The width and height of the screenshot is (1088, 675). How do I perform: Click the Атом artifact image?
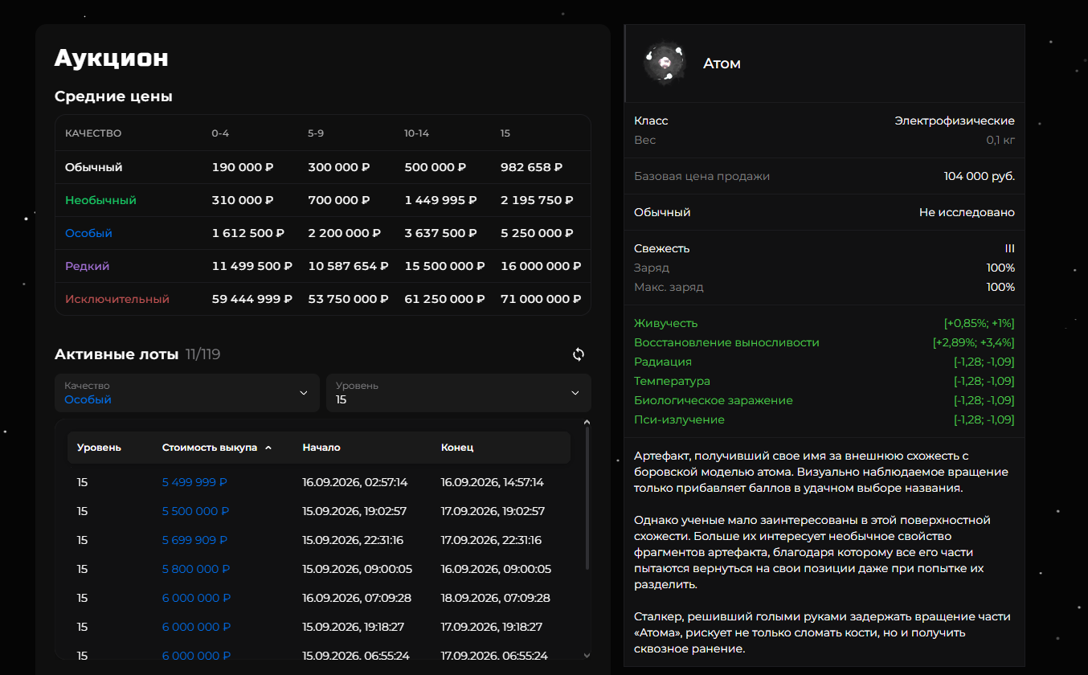[665, 63]
